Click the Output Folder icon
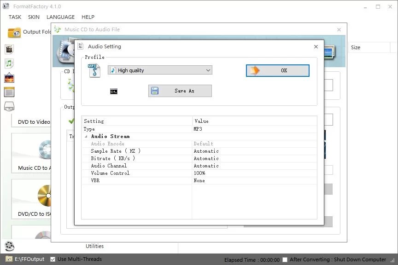This screenshot has width=398, height=265. (15, 32)
